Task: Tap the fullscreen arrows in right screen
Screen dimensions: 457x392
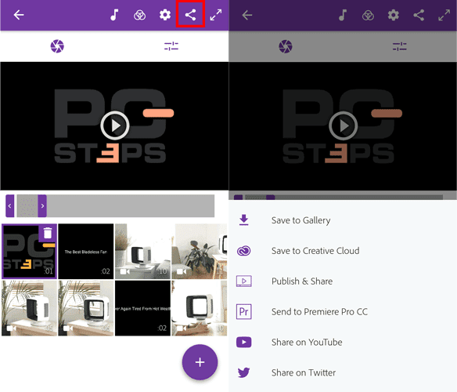Action: [x=444, y=15]
